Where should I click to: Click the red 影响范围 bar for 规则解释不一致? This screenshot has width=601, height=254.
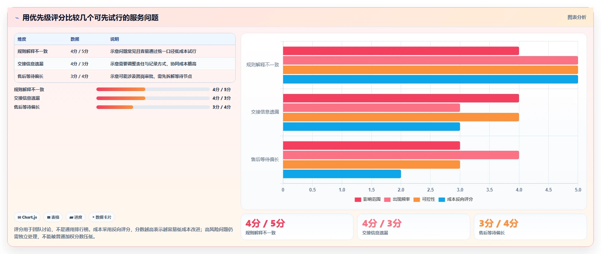[x=401, y=51]
